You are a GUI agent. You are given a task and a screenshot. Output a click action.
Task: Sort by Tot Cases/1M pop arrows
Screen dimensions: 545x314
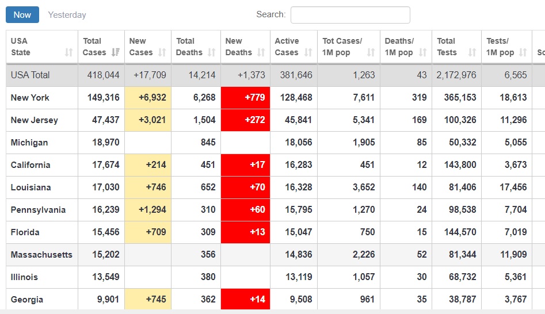pos(371,52)
